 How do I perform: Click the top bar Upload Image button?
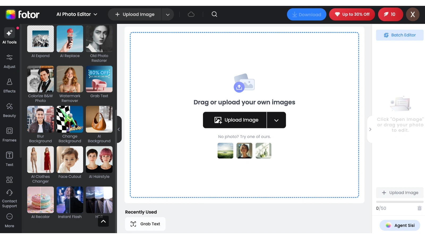135,14
